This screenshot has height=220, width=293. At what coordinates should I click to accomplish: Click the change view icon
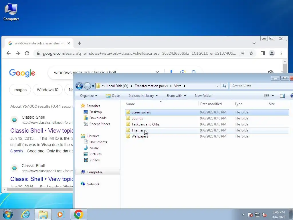point(267,96)
